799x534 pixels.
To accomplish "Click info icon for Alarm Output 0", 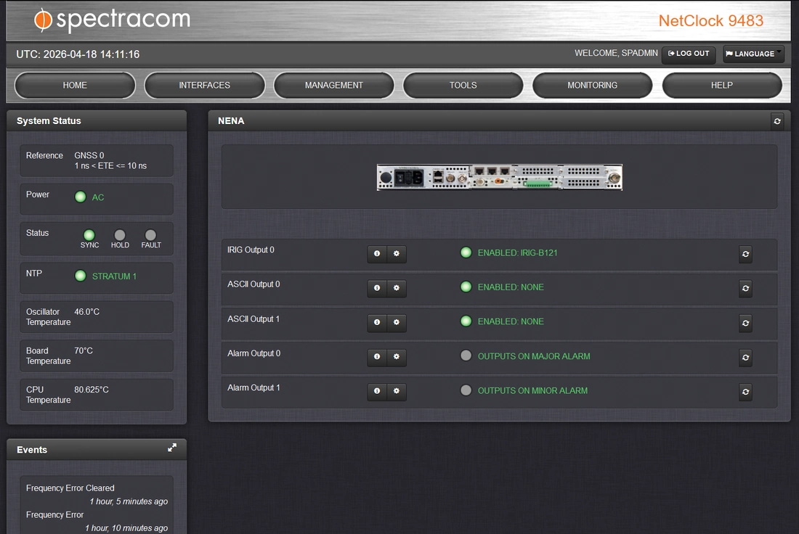I will click(377, 357).
